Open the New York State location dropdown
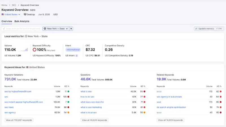 coord(56,29)
